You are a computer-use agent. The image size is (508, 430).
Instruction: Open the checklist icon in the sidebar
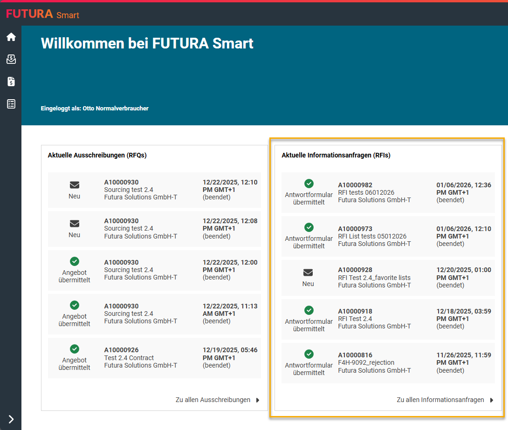click(11, 104)
